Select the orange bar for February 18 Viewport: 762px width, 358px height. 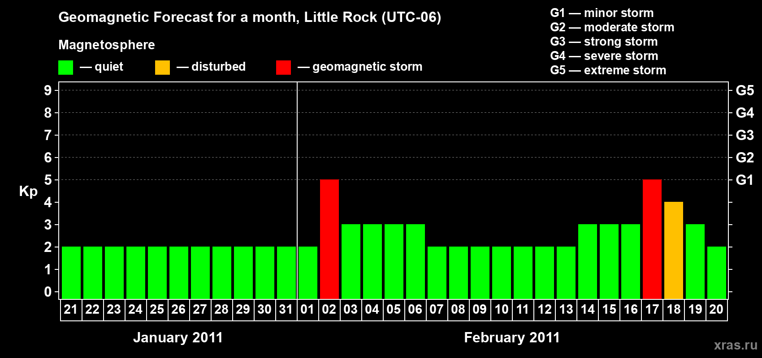[674, 250]
